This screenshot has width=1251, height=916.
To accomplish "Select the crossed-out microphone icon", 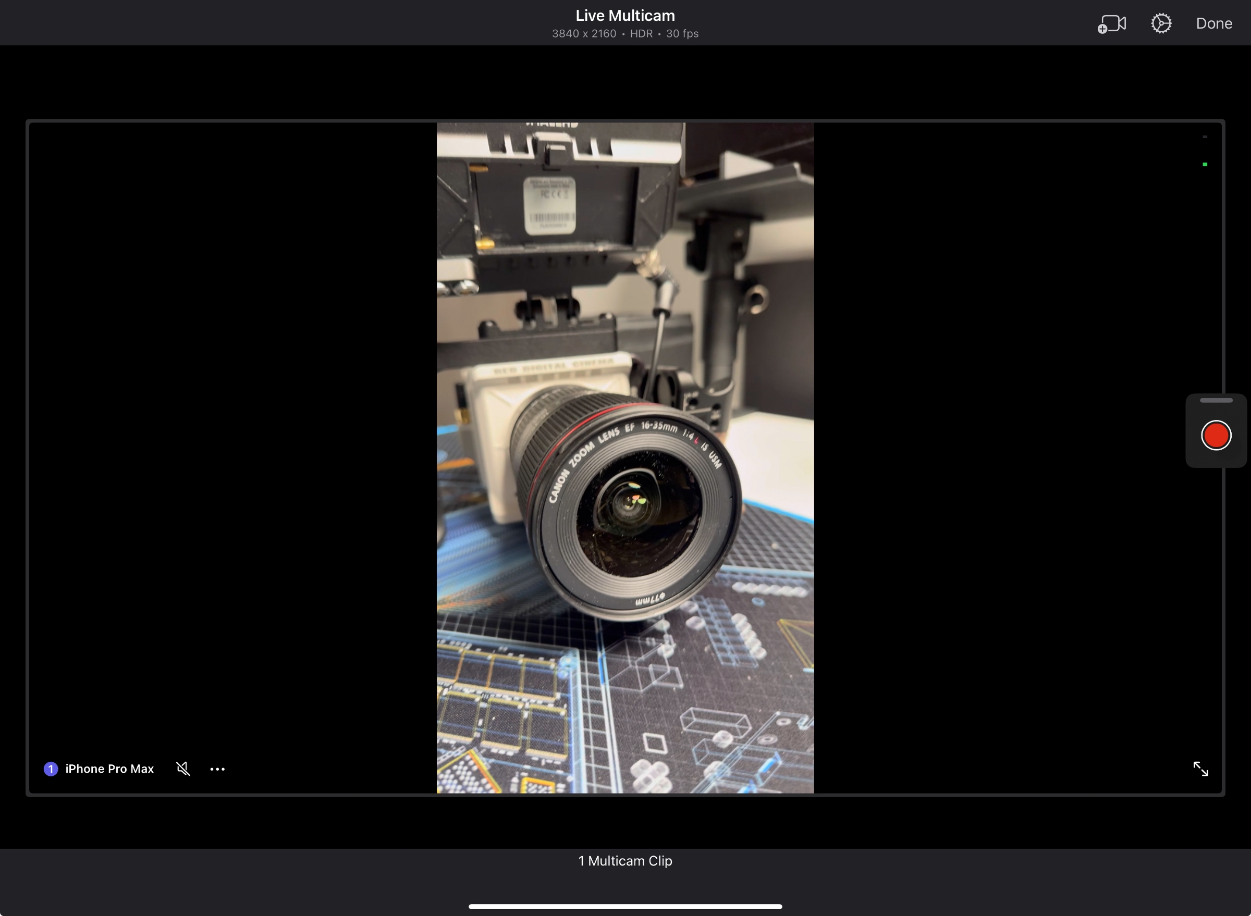I will [x=182, y=769].
